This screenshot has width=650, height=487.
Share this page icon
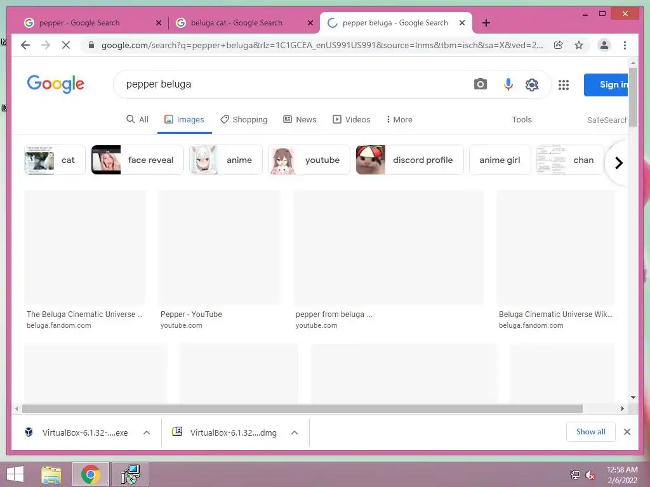[559, 45]
